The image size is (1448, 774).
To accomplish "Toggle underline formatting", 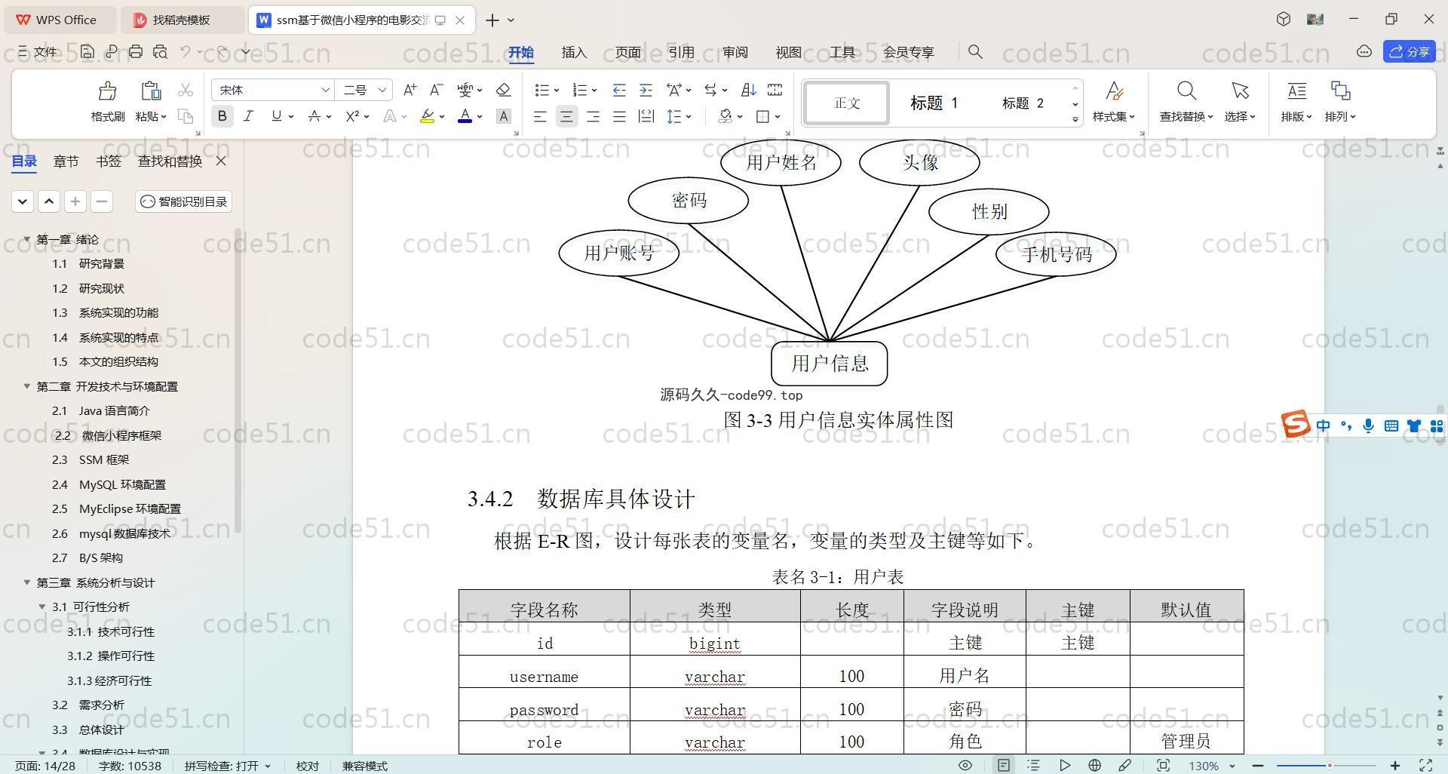I will [x=276, y=116].
